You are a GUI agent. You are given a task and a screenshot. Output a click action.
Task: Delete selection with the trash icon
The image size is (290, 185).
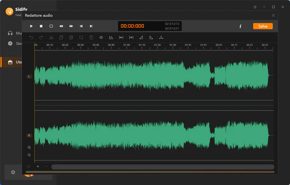(91, 38)
